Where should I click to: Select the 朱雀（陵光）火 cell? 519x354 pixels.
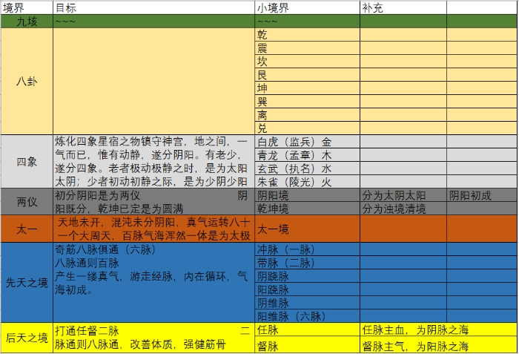(307, 182)
